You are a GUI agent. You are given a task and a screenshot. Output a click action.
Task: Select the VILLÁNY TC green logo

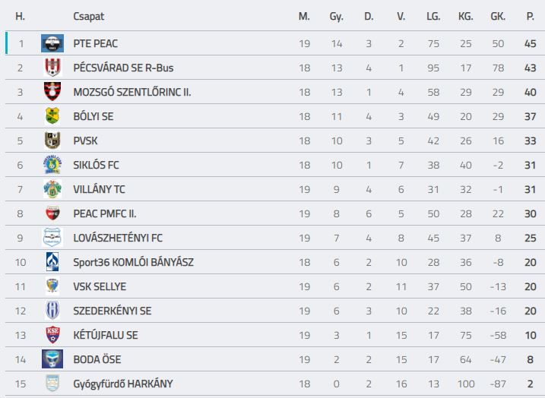click(x=52, y=189)
